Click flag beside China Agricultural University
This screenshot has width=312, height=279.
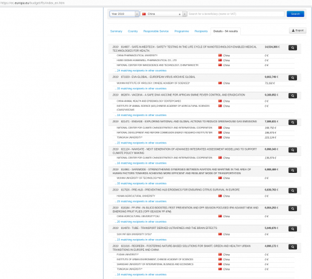pyautogui.click(x=220, y=216)
